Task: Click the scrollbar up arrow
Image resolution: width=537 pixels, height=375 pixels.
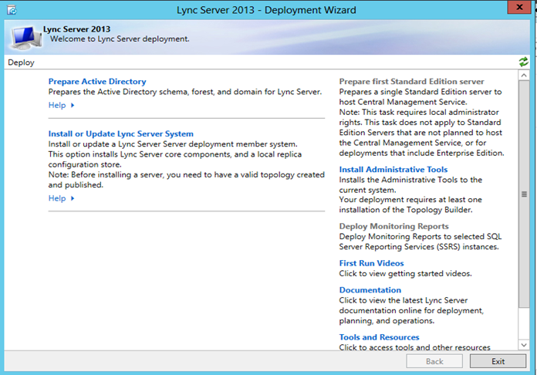Action: coord(524,76)
